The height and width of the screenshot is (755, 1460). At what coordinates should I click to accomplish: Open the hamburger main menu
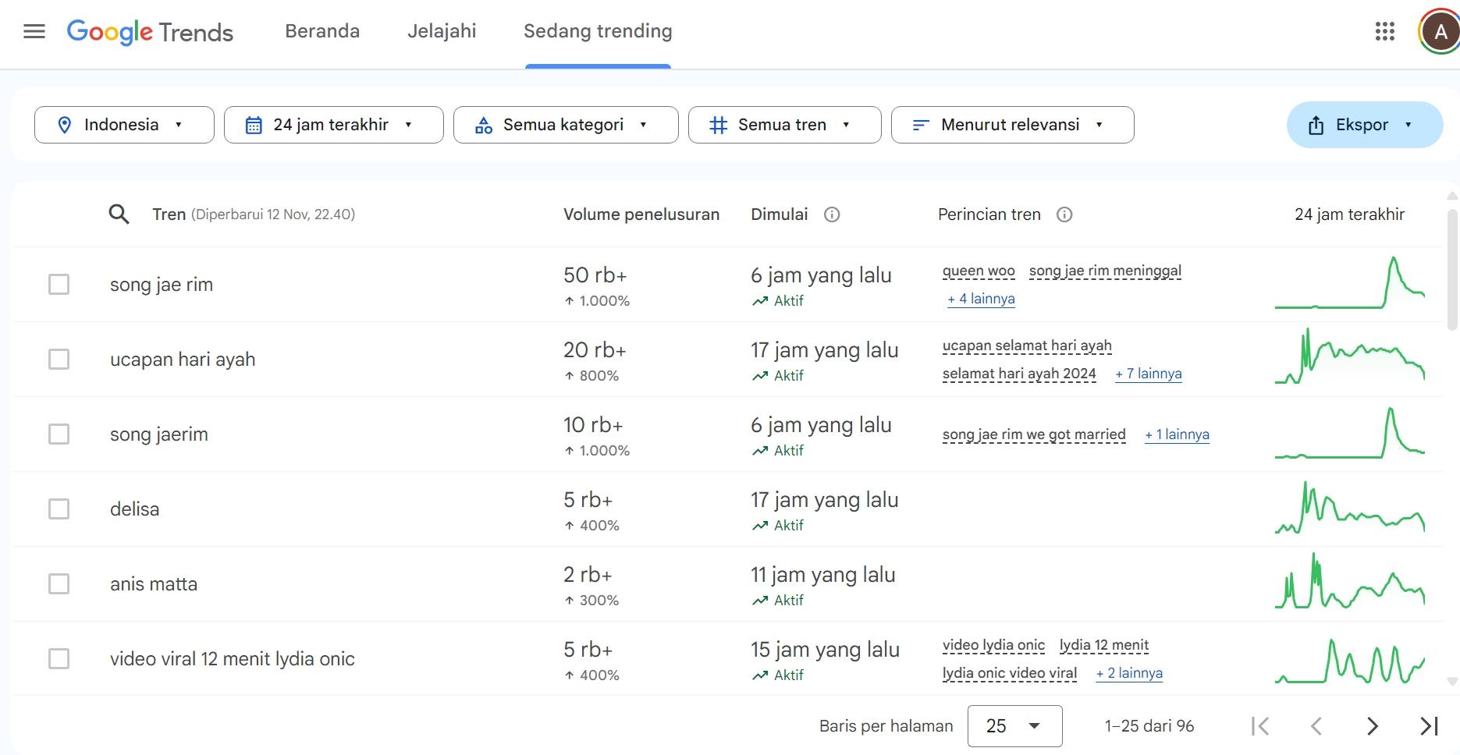click(x=34, y=31)
